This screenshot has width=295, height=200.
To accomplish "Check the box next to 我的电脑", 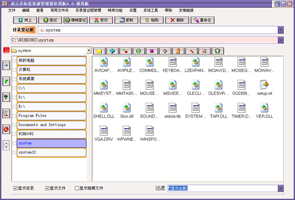I will coord(14,60).
